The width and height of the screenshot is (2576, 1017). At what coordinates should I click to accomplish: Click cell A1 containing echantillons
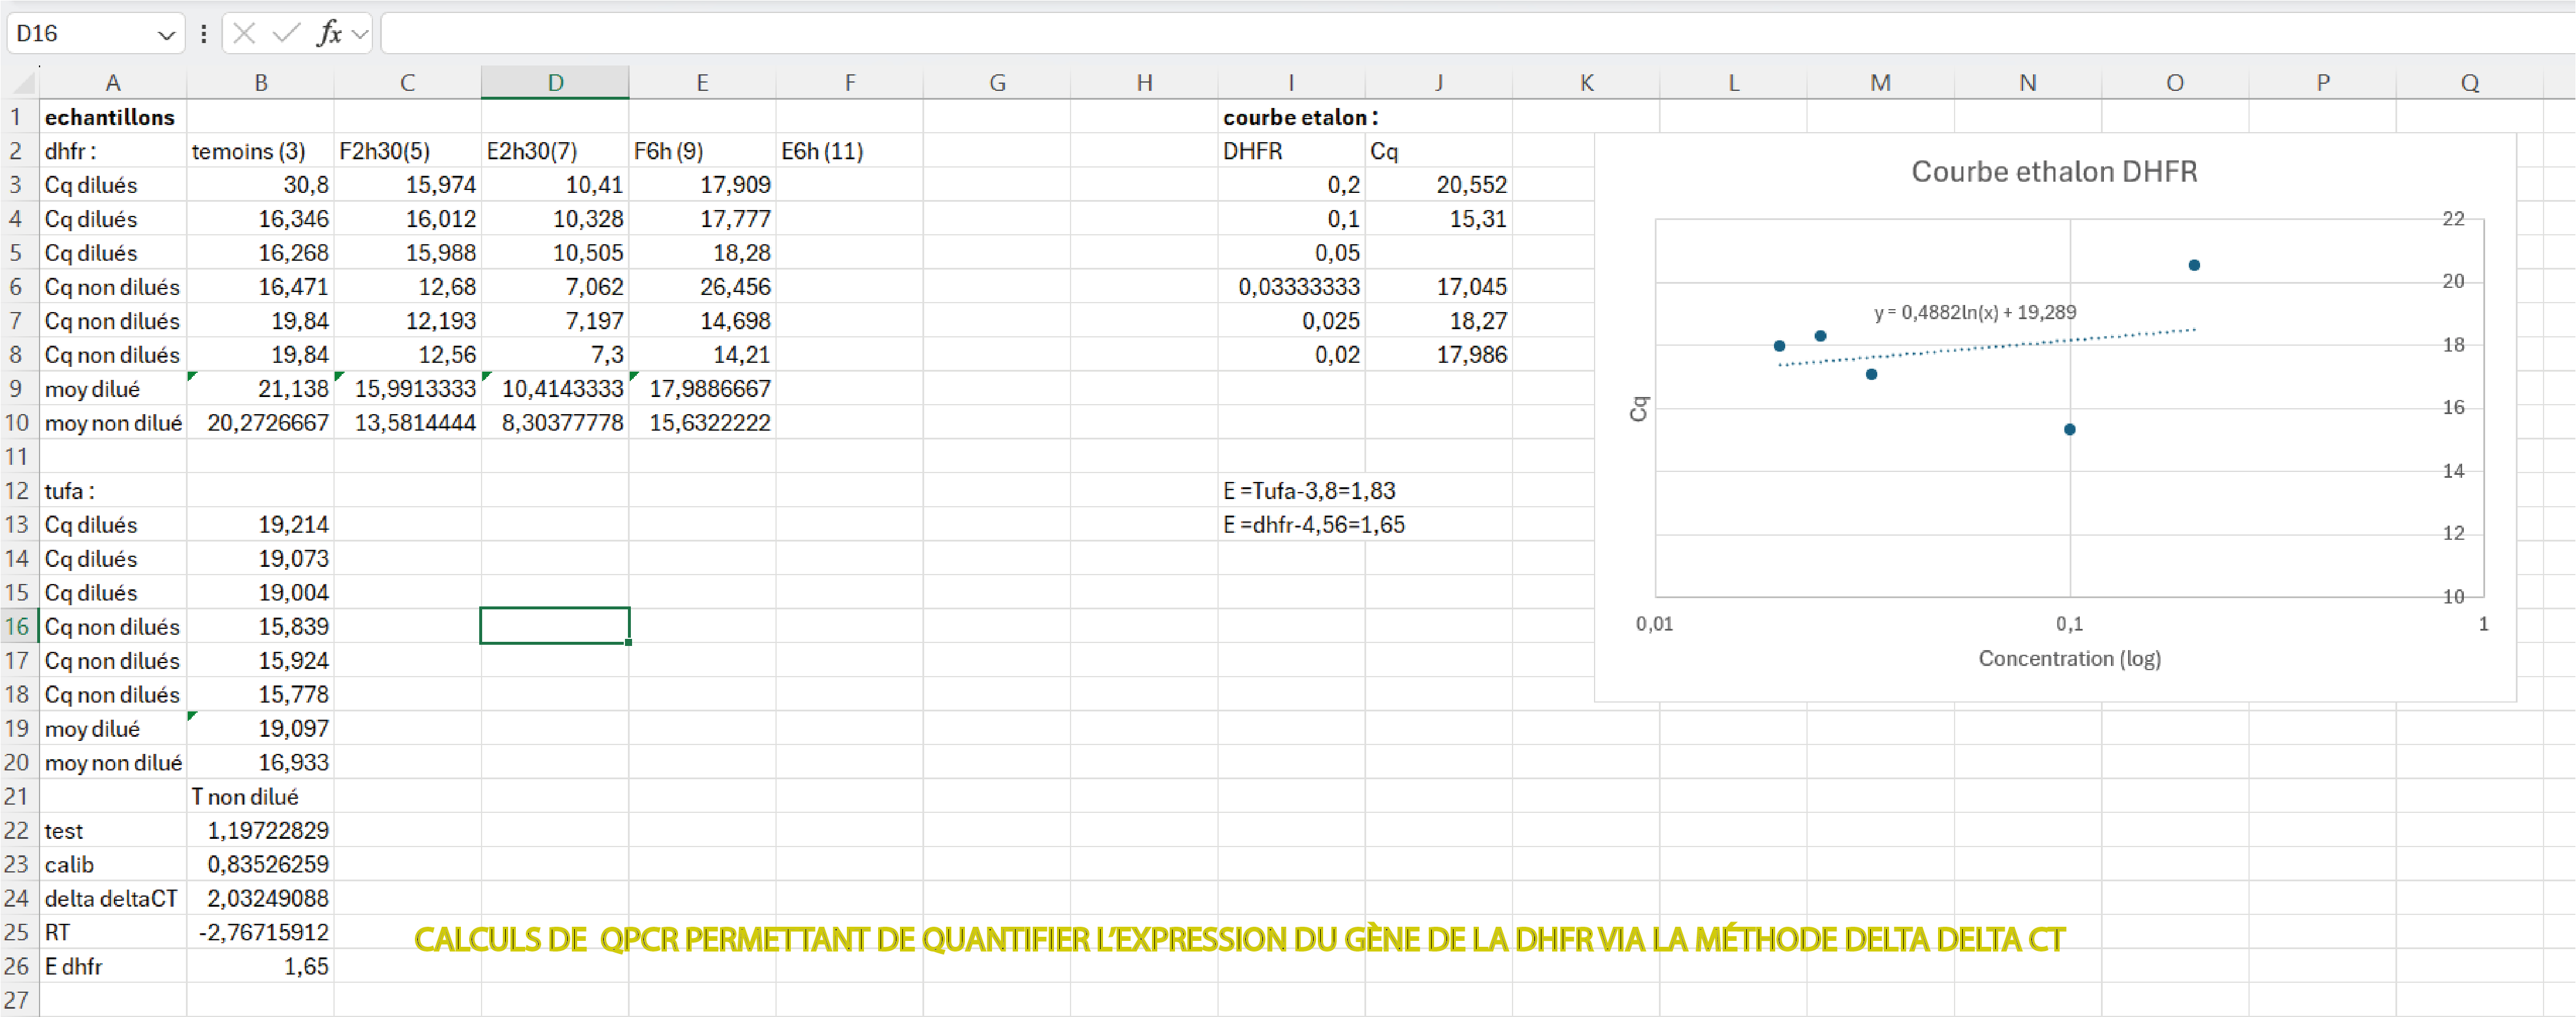(x=111, y=117)
